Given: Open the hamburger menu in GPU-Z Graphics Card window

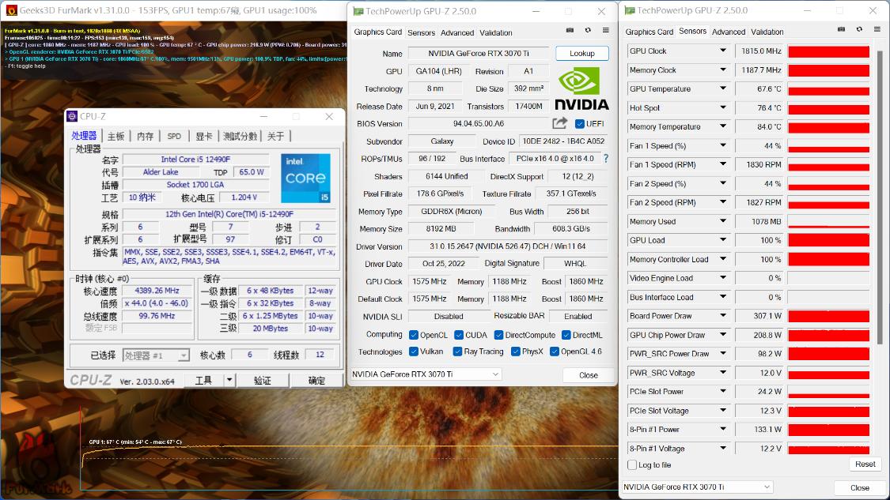Looking at the screenshot, I should point(605,31).
